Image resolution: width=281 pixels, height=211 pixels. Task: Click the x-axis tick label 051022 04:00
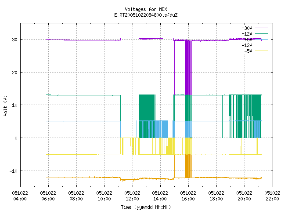[x=20, y=196]
